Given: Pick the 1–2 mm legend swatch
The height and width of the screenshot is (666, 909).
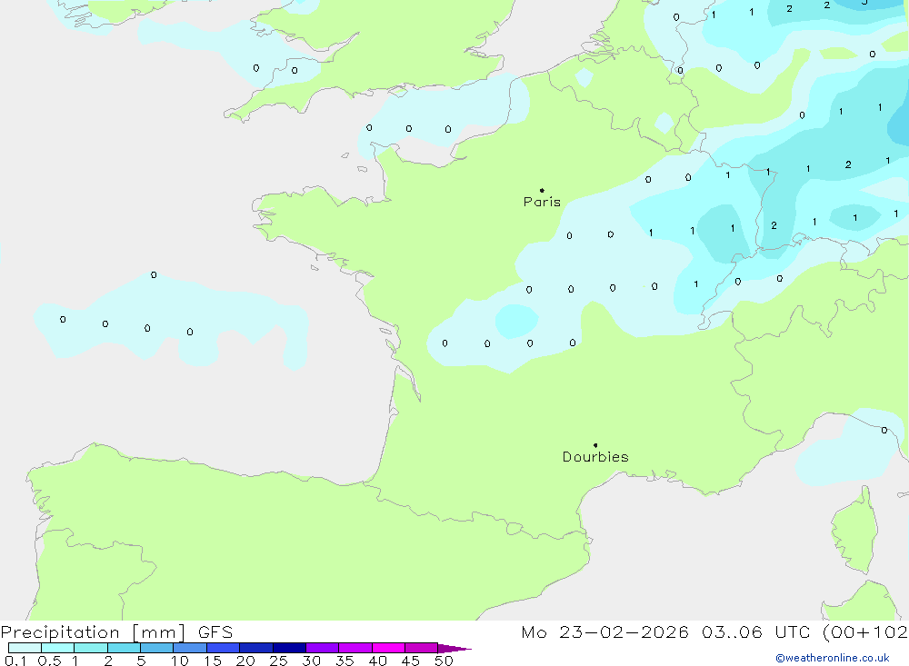Looking at the screenshot, I should 90,648.
